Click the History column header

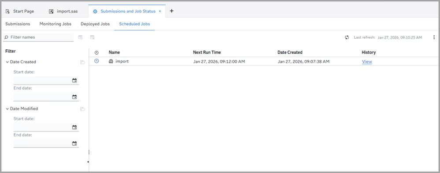(369, 52)
